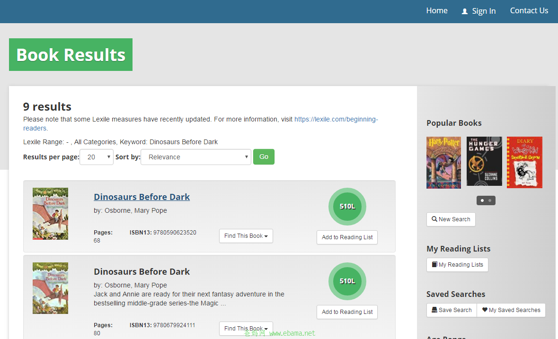Screen dimensions: 558x339
Task: Select the second carousel dot indicator
Action: [490, 200]
